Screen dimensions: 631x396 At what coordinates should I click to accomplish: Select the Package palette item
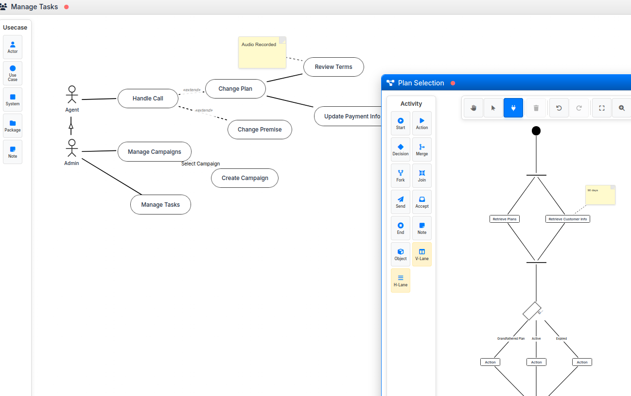point(13,126)
